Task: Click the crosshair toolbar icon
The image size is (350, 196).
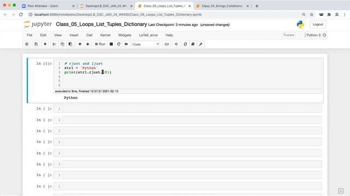Action: point(176,44)
